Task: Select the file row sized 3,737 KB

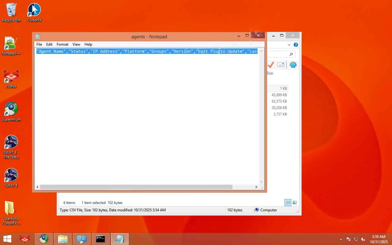Action: pyautogui.click(x=277, y=114)
